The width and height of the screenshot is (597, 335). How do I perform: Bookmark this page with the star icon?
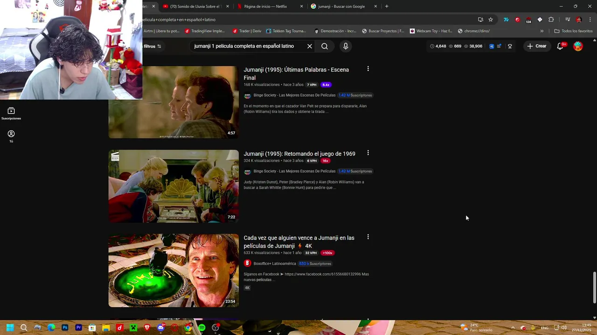pos(491,20)
